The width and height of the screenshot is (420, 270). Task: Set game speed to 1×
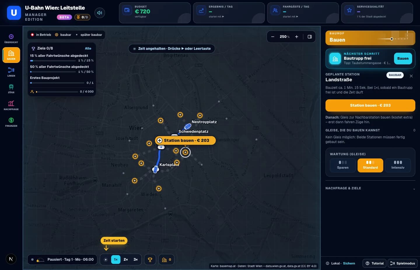[116, 260]
